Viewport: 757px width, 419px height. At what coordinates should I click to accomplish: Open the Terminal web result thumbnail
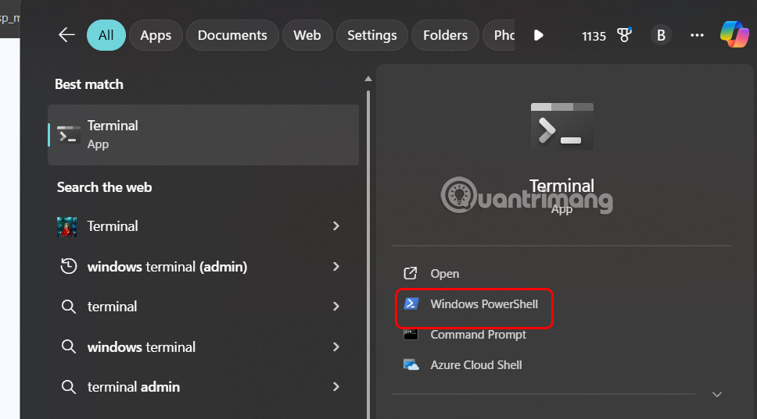click(67, 226)
